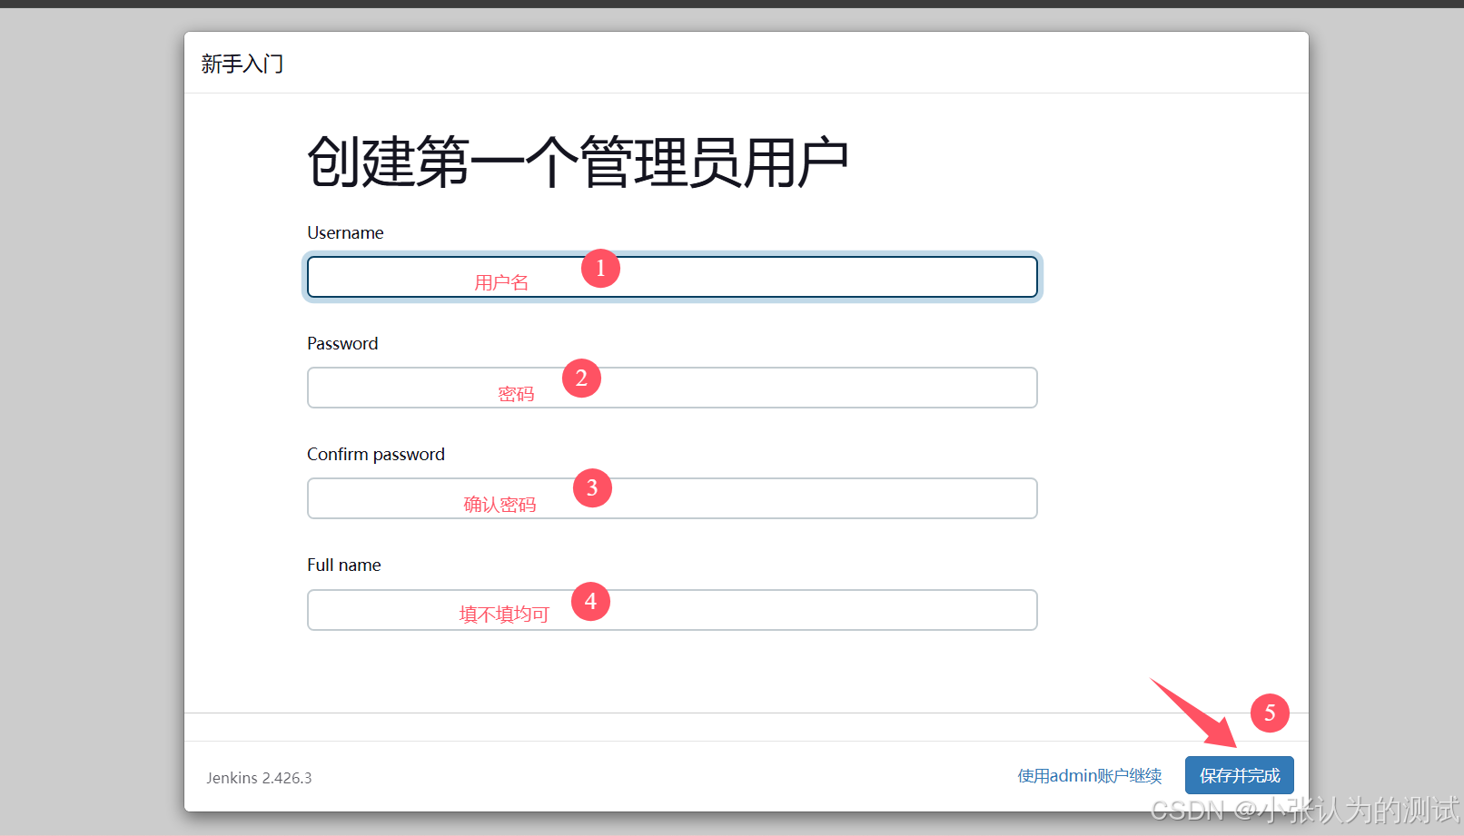Image resolution: width=1464 pixels, height=836 pixels.
Task: Click the Username label
Action: (x=345, y=232)
